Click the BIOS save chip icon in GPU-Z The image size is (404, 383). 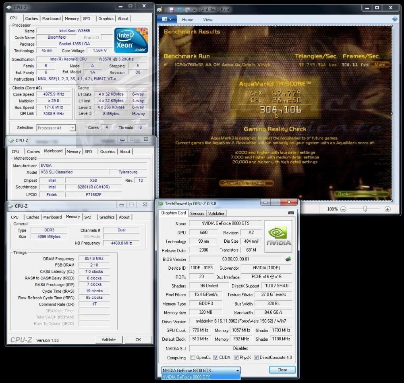point(288,259)
